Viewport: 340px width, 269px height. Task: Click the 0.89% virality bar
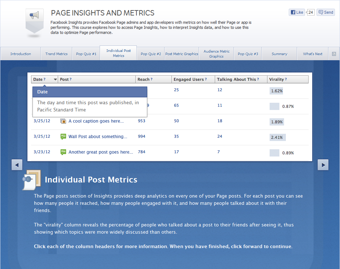click(x=274, y=153)
